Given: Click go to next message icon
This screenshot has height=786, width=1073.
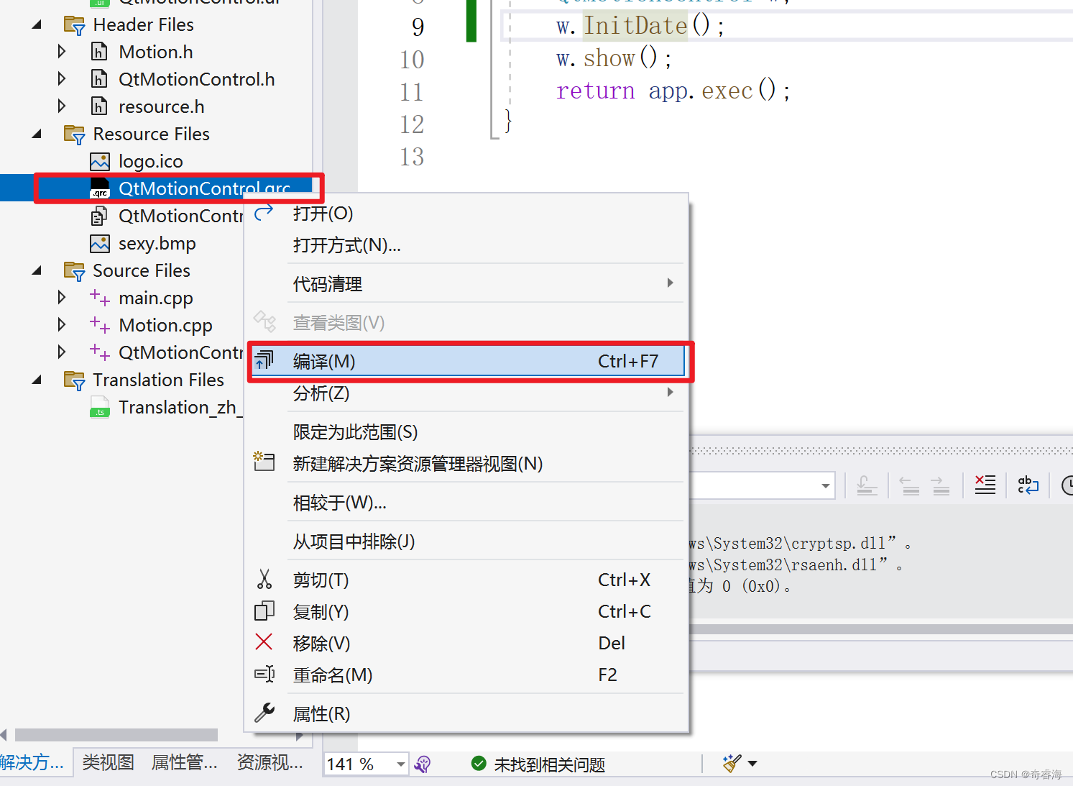Looking at the screenshot, I should tap(941, 486).
